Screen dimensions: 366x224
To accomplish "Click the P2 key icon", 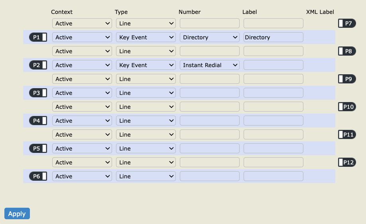I will [x=38, y=65].
